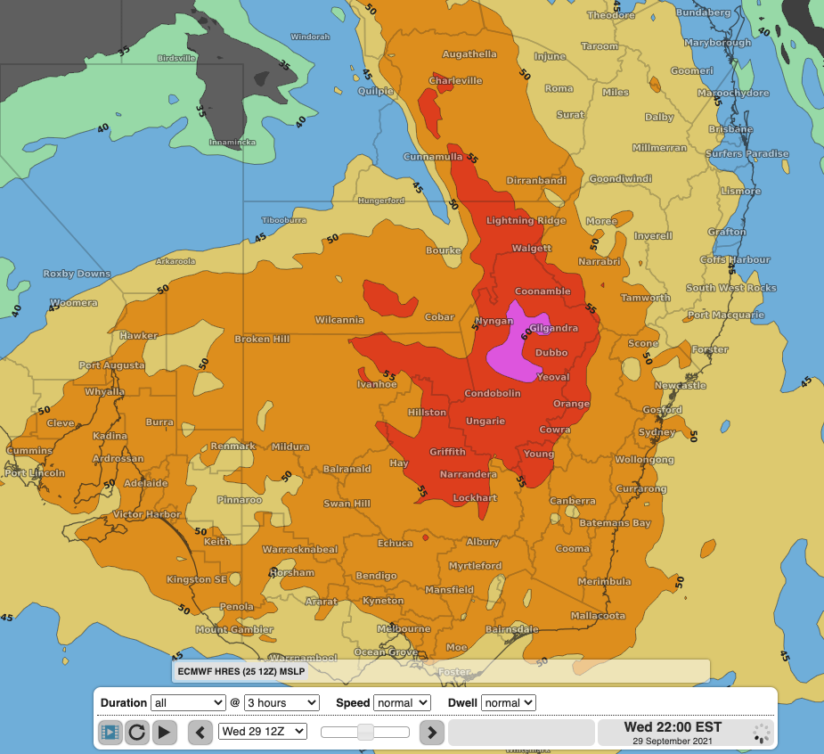Select the Augathella map label
The height and width of the screenshot is (754, 824).
click(x=469, y=54)
